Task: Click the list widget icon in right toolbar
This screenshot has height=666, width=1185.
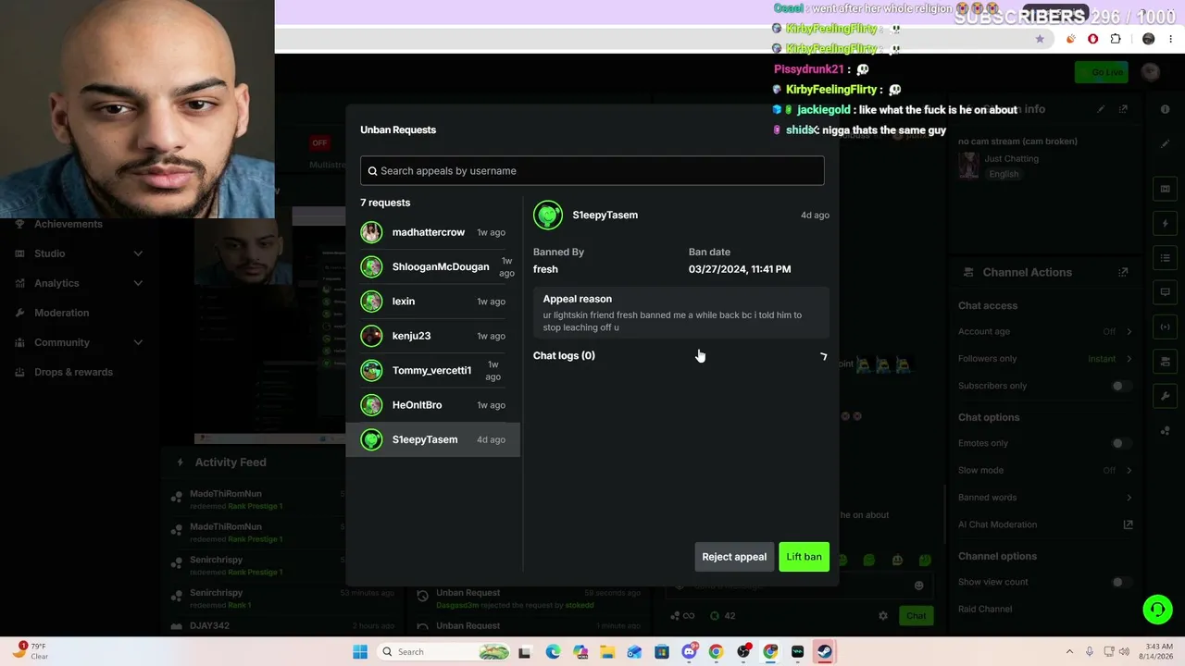Action: (x=1166, y=258)
